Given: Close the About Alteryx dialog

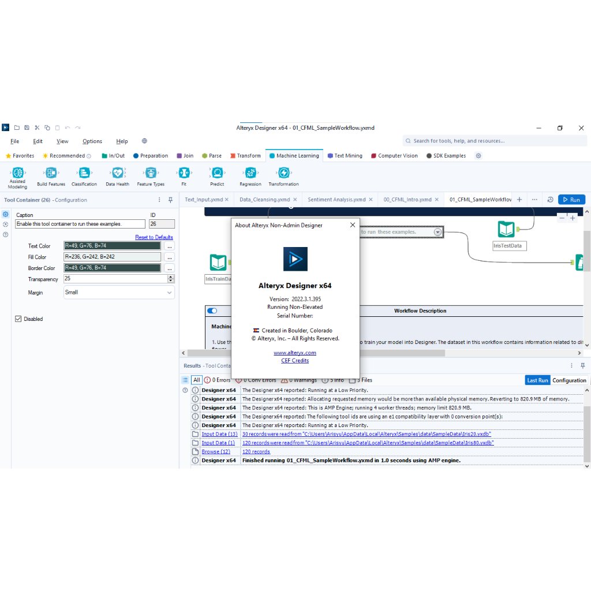Looking at the screenshot, I should point(353,225).
